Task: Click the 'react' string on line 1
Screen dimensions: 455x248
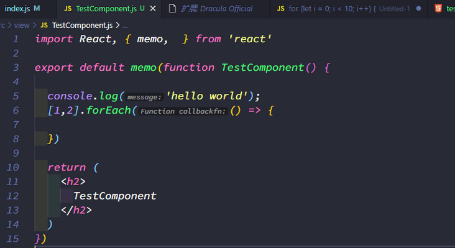Action: [x=249, y=39]
